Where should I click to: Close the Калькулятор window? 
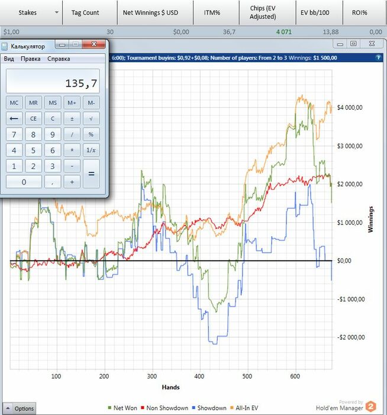pos(93,44)
